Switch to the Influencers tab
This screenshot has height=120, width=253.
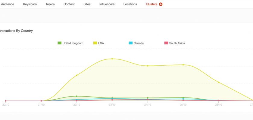(x=107, y=4)
